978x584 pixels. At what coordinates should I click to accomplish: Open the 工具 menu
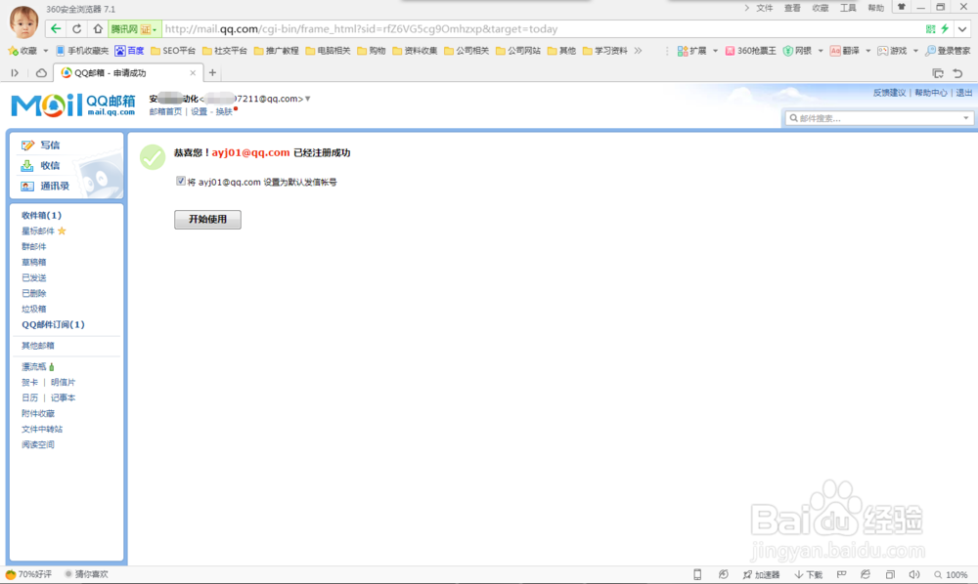(848, 8)
